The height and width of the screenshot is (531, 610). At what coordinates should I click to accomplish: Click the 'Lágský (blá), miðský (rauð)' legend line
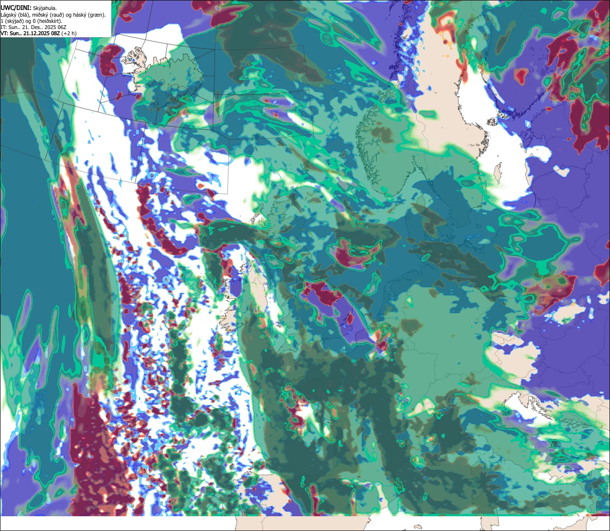click(53, 15)
